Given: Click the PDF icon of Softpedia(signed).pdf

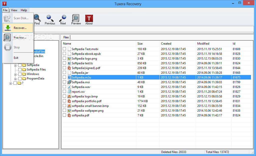Looking at the screenshot, I should [69, 68].
